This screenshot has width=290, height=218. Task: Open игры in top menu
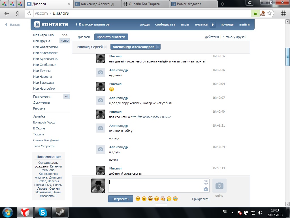185,24
